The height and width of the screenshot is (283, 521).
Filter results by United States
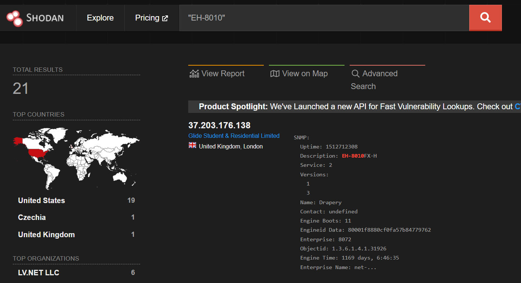(41, 201)
